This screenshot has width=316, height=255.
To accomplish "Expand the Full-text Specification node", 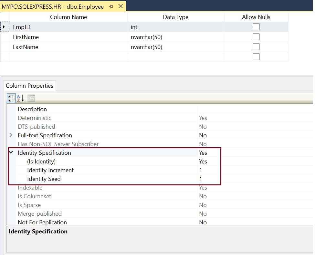I will click(11, 135).
